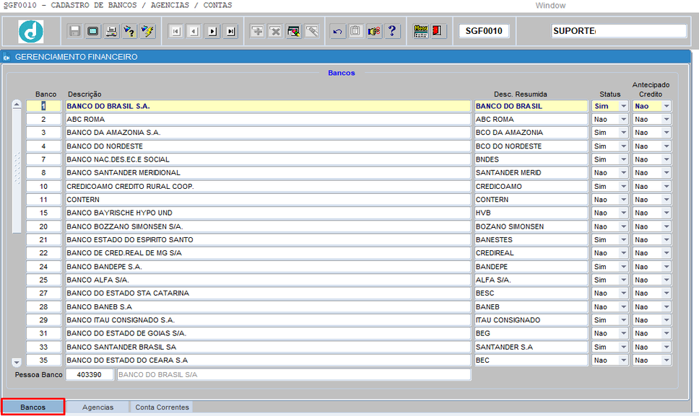Image resolution: width=699 pixels, height=416 pixels.
Task: Open Antecipado Credito dropdown for BANCO DO BRASIL
Action: (666, 106)
